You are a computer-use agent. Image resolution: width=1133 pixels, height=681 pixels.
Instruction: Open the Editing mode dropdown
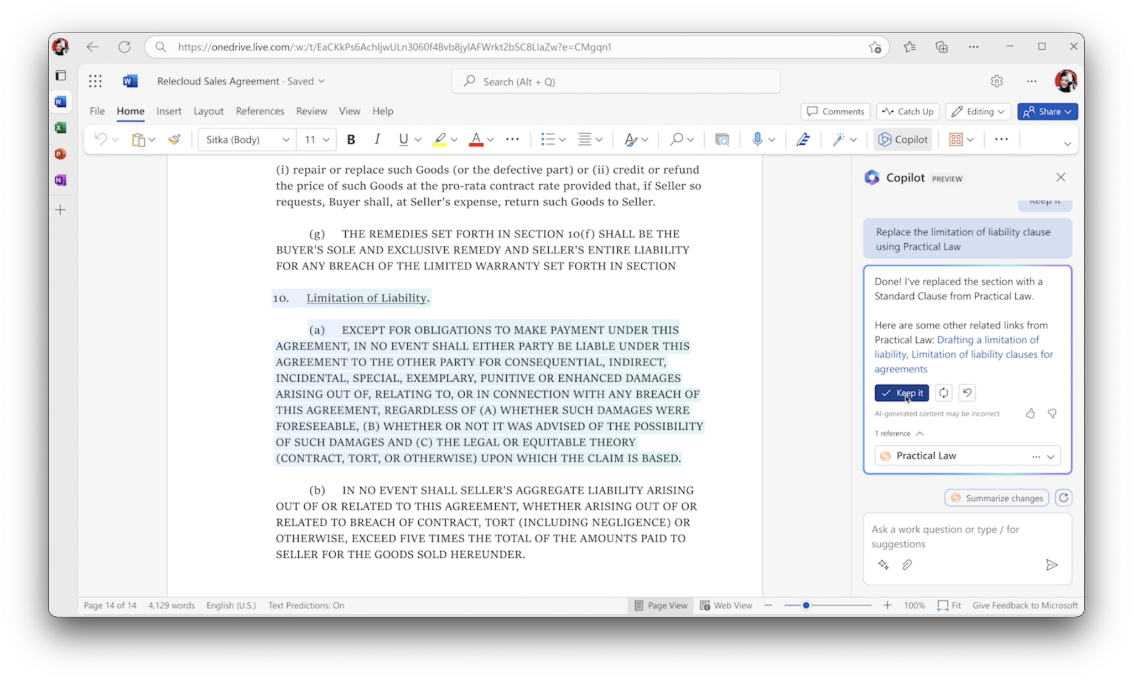tap(978, 111)
